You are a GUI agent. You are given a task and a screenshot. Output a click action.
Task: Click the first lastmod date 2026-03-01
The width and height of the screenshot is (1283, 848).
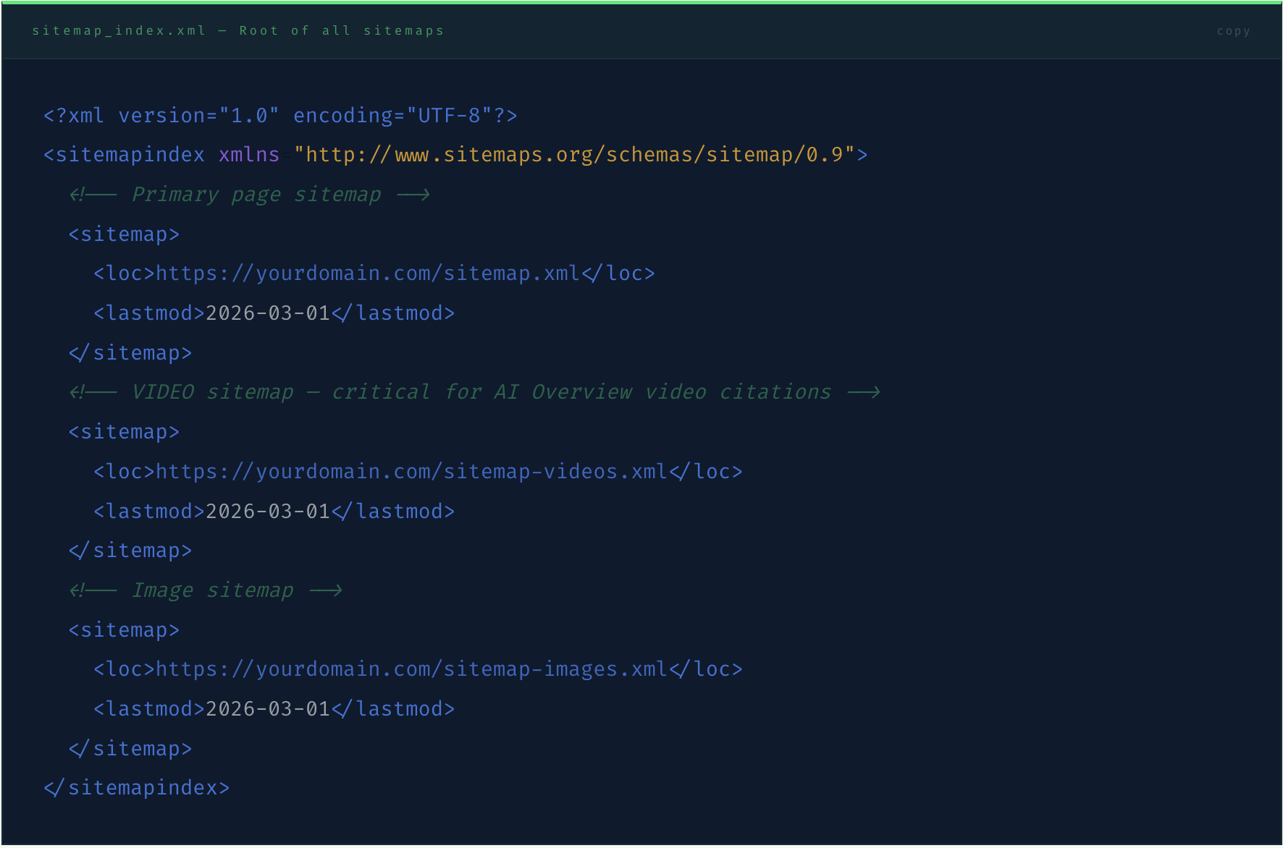click(x=267, y=312)
